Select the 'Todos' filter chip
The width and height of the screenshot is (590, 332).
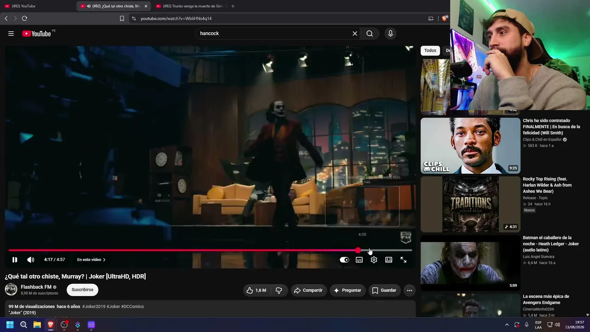tap(430, 51)
